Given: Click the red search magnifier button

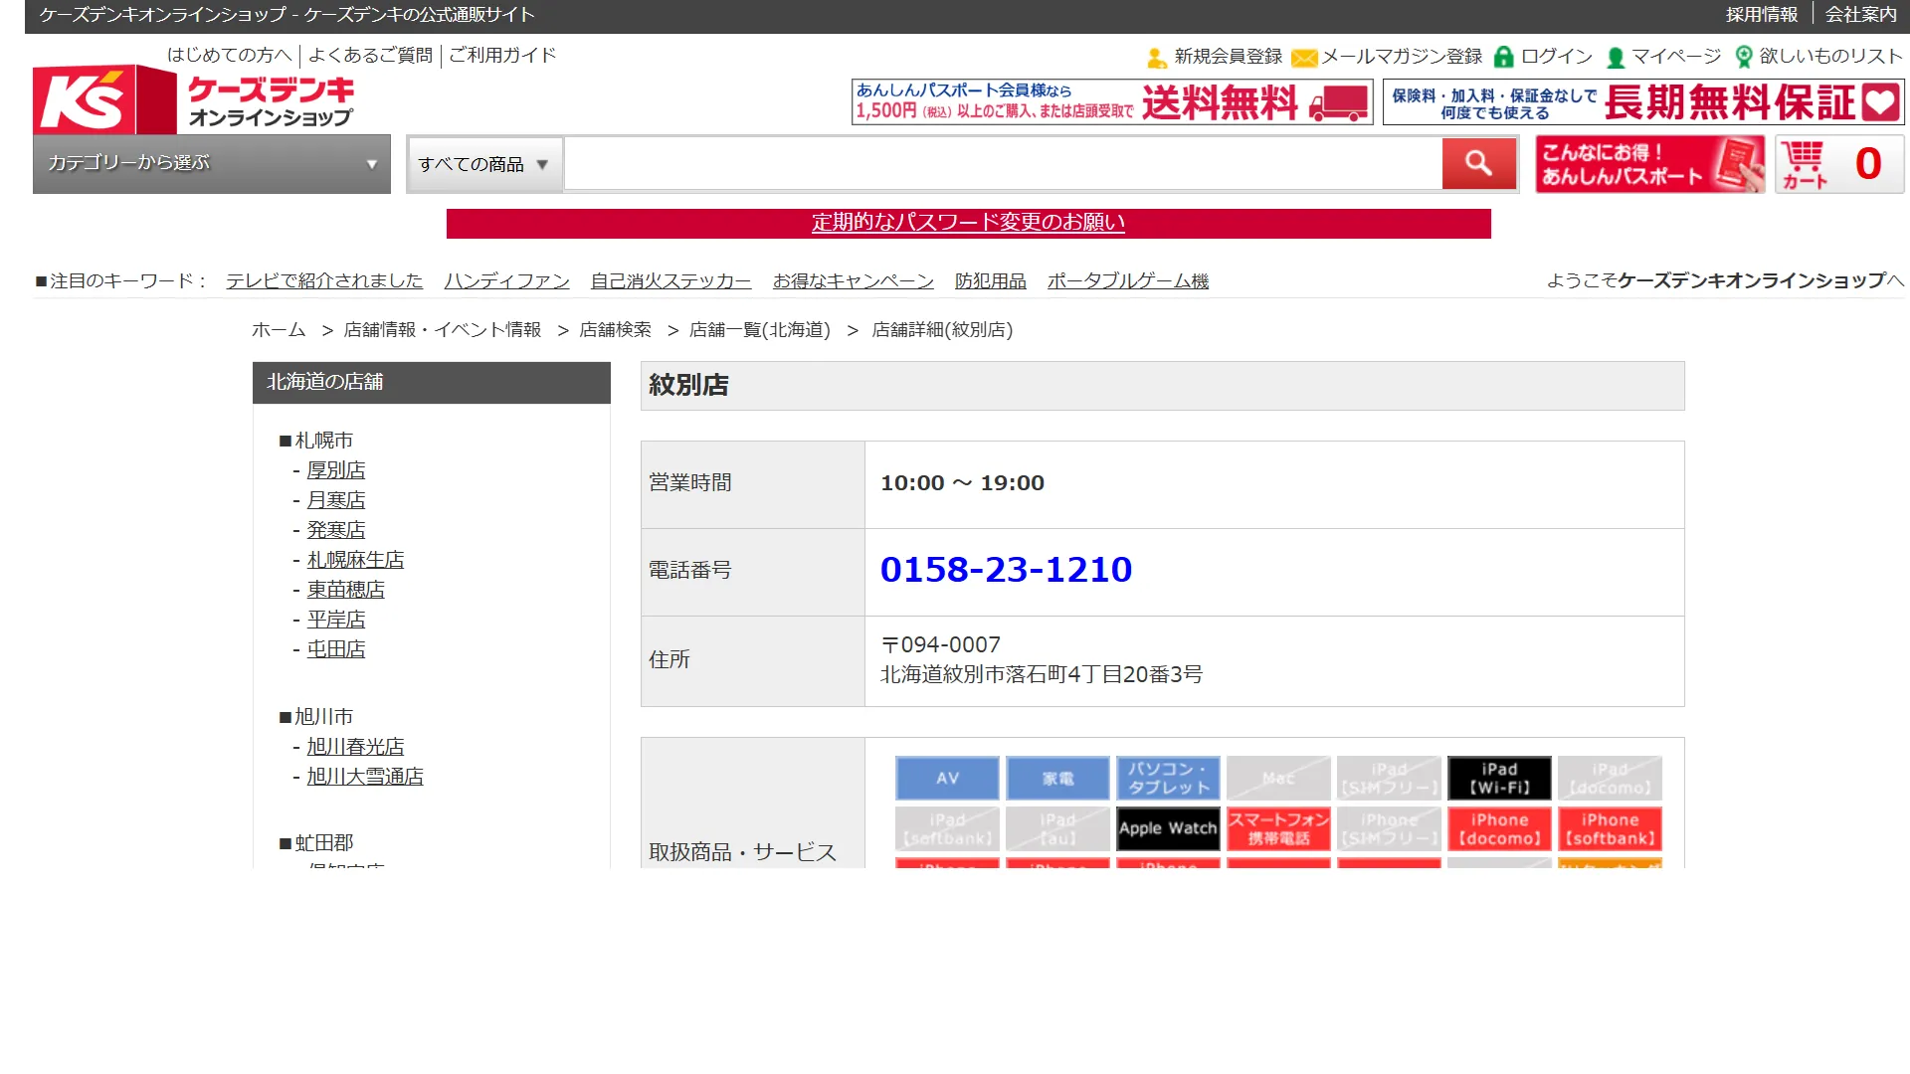Looking at the screenshot, I should (x=1478, y=163).
